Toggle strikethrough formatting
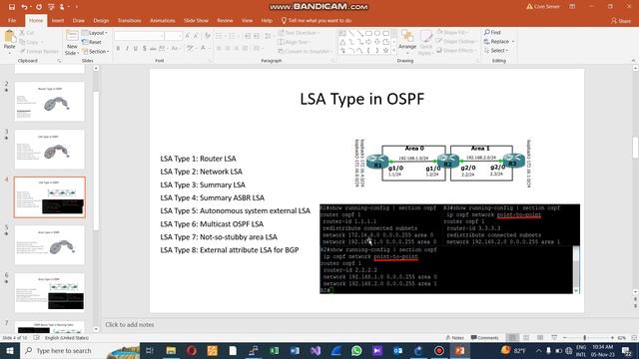The height and width of the screenshot is (359, 639). (x=153, y=49)
